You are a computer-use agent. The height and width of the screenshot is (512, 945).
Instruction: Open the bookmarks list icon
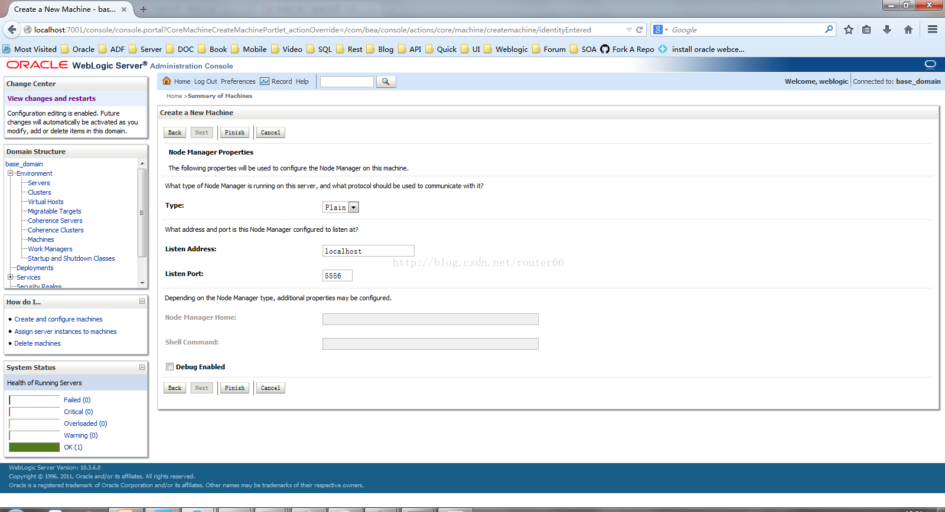coord(866,29)
